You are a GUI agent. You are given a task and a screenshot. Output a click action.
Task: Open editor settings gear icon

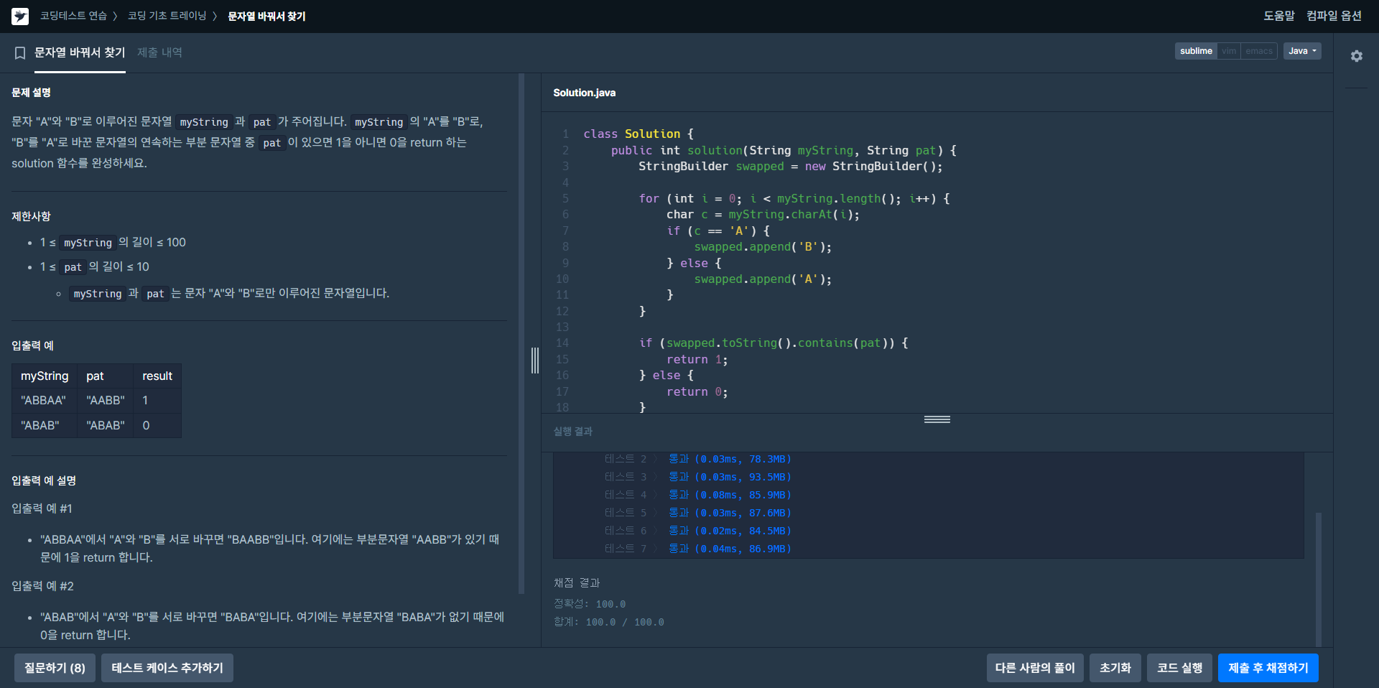click(1356, 56)
